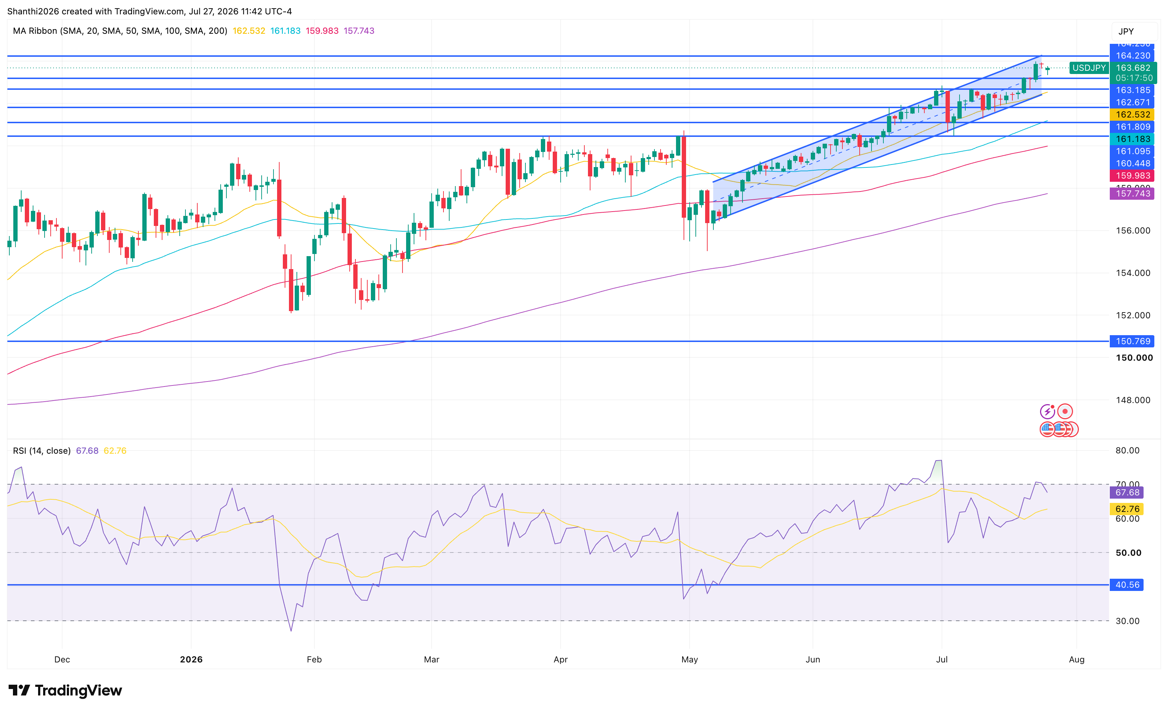Image resolution: width=1168 pixels, height=712 pixels.
Task: Click the Feb label on time axis
Action: [x=314, y=660]
